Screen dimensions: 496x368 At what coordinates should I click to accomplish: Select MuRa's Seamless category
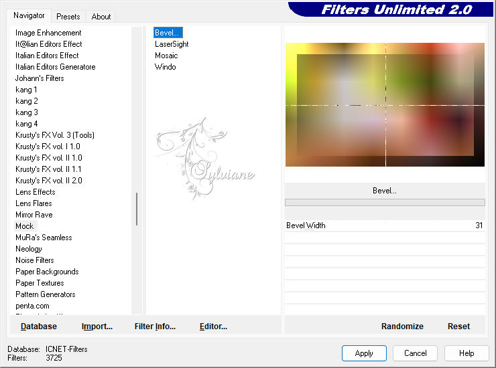44,238
